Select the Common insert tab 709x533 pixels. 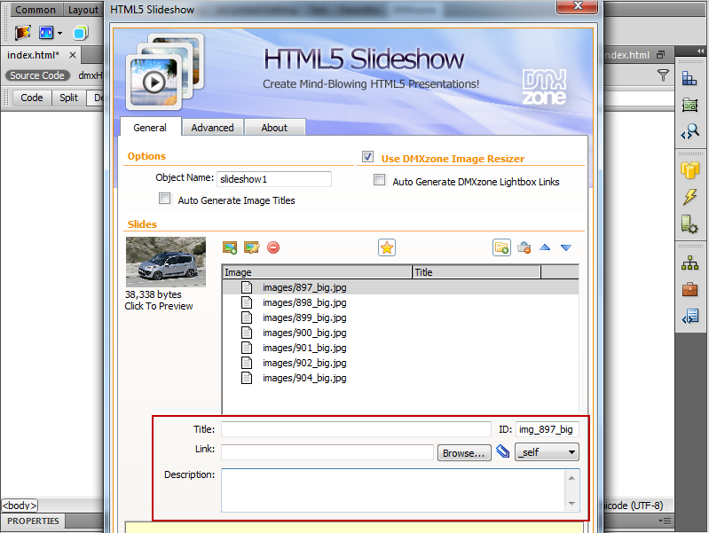click(35, 10)
